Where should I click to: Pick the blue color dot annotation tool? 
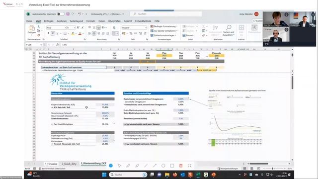click(111, 166)
